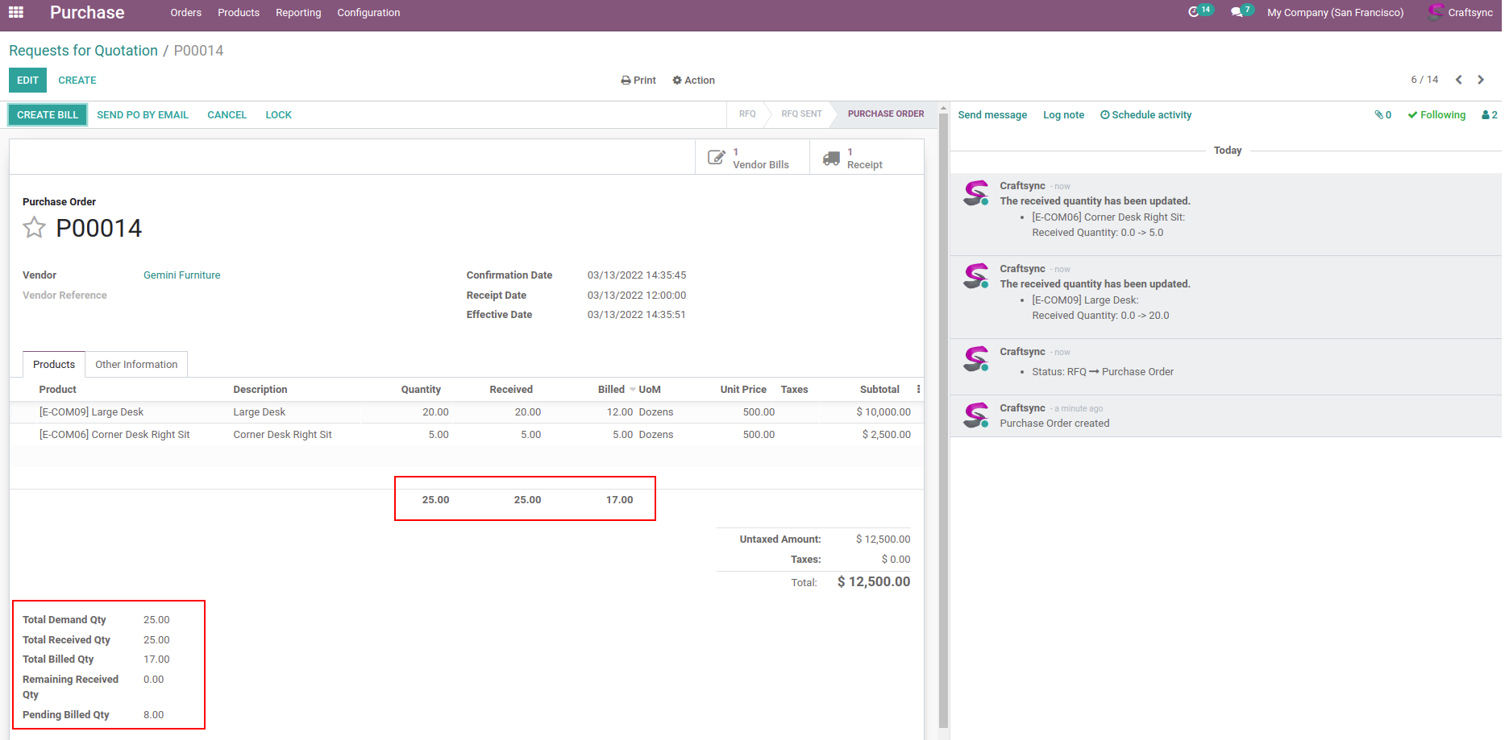Open the Receipt truck smart button
The image size is (1505, 740).
[x=854, y=158]
